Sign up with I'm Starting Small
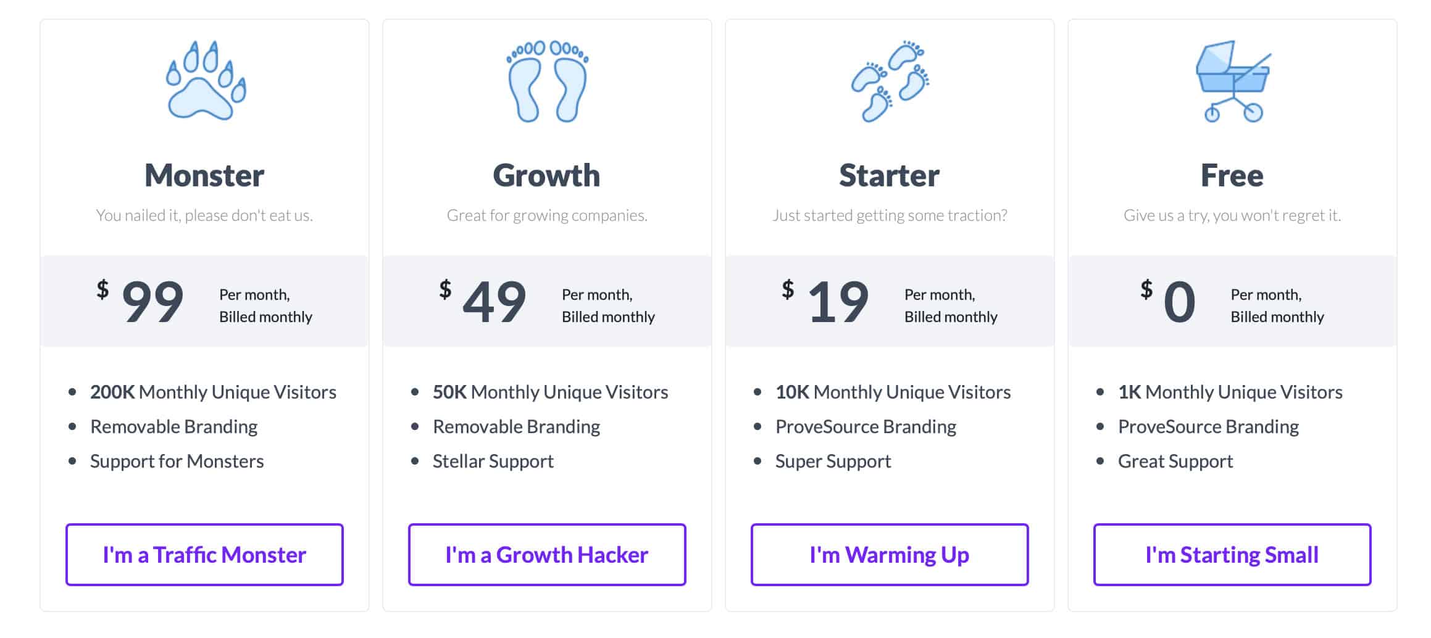Image resolution: width=1431 pixels, height=638 pixels. point(1232,555)
